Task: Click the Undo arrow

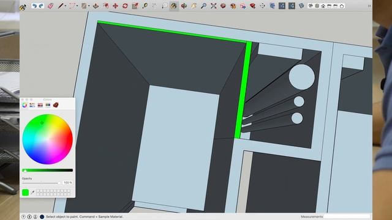Action: 35,5
